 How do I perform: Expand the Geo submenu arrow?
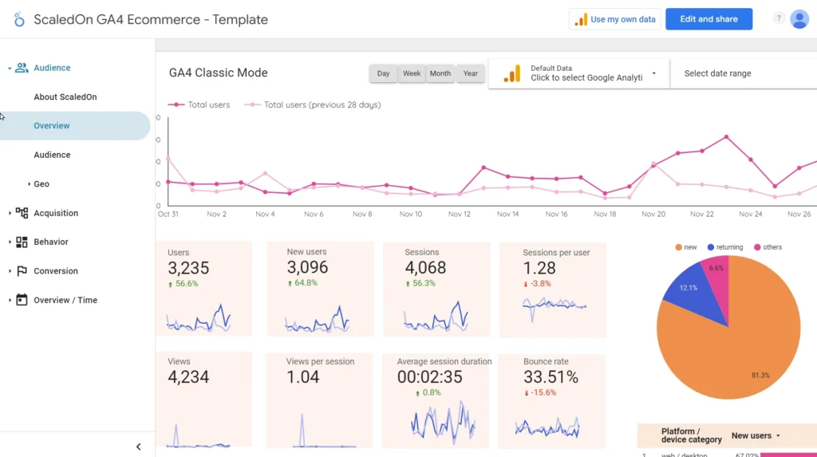click(30, 184)
